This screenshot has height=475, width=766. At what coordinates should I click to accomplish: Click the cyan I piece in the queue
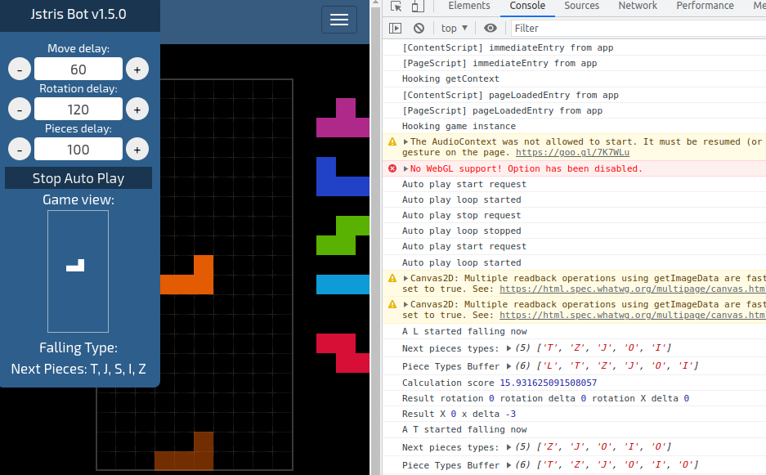point(343,285)
